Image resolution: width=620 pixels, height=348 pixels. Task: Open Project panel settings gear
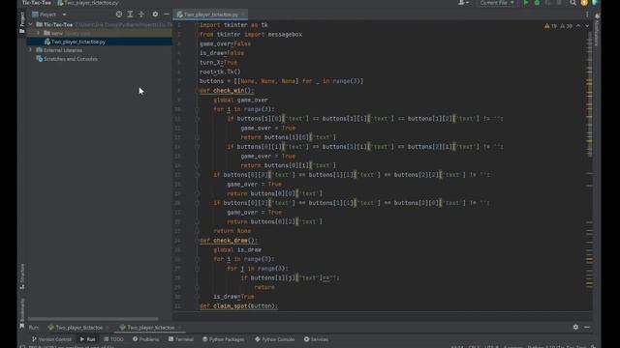tap(155, 14)
